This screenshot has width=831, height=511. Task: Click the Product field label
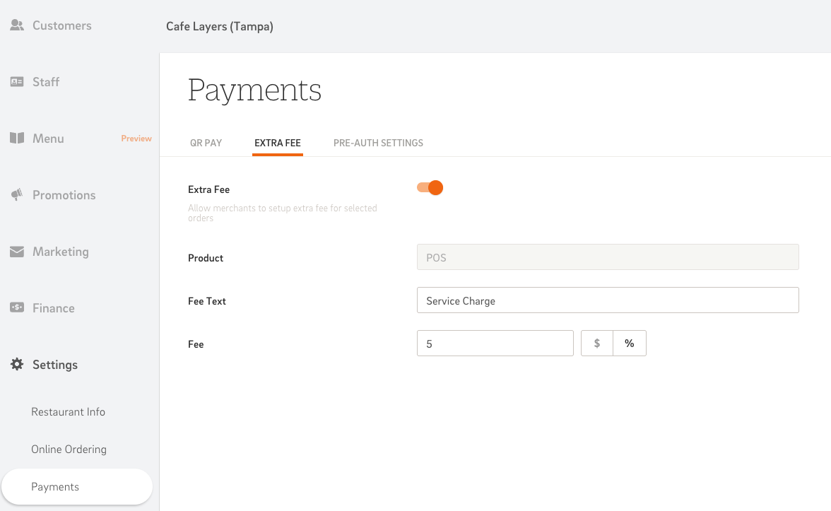click(206, 257)
